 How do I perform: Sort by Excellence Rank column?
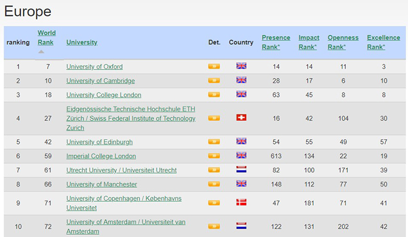coord(383,42)
